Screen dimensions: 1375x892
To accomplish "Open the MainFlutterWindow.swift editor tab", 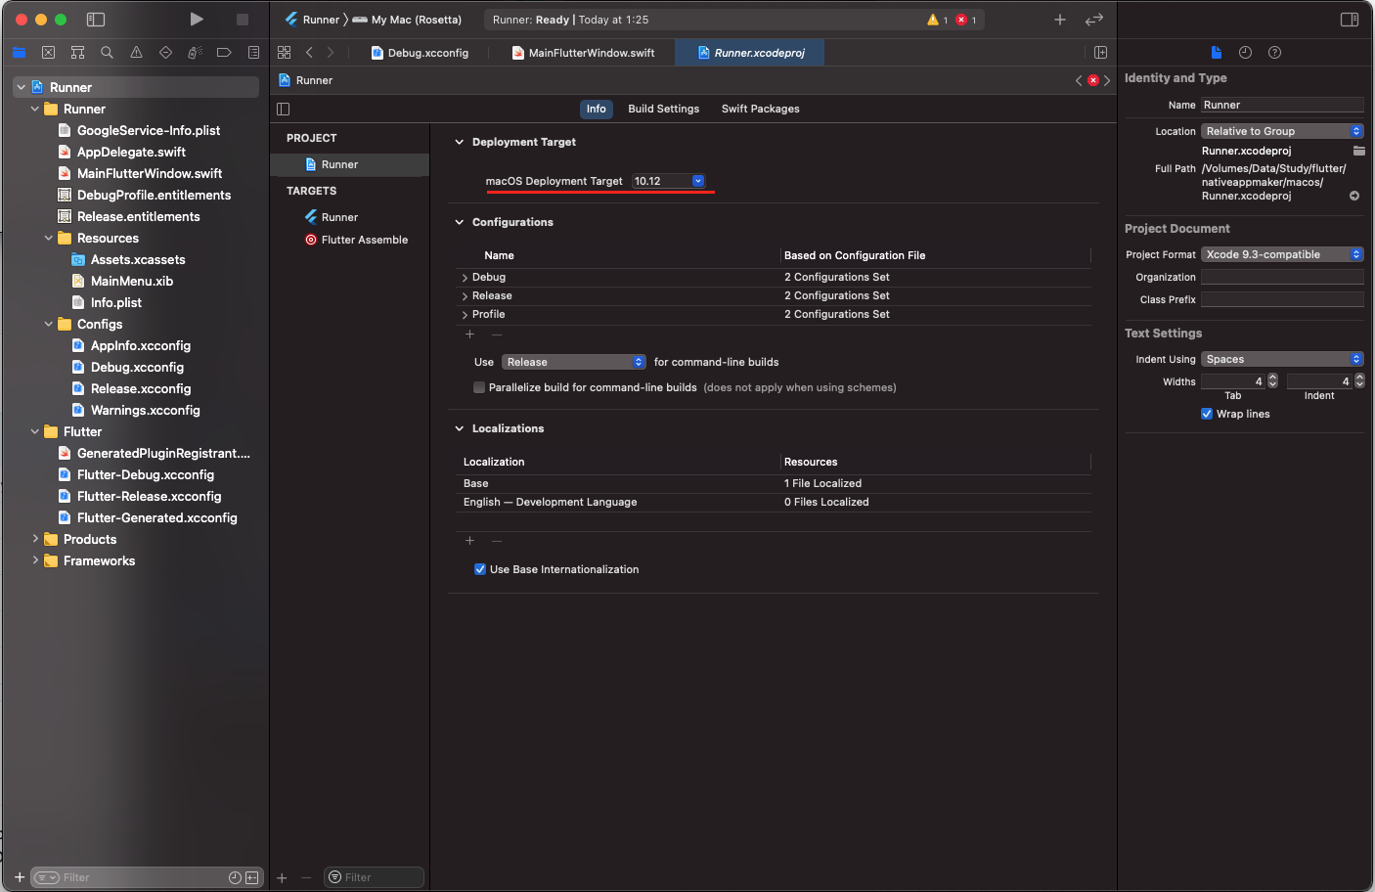I will coord(584,53).
